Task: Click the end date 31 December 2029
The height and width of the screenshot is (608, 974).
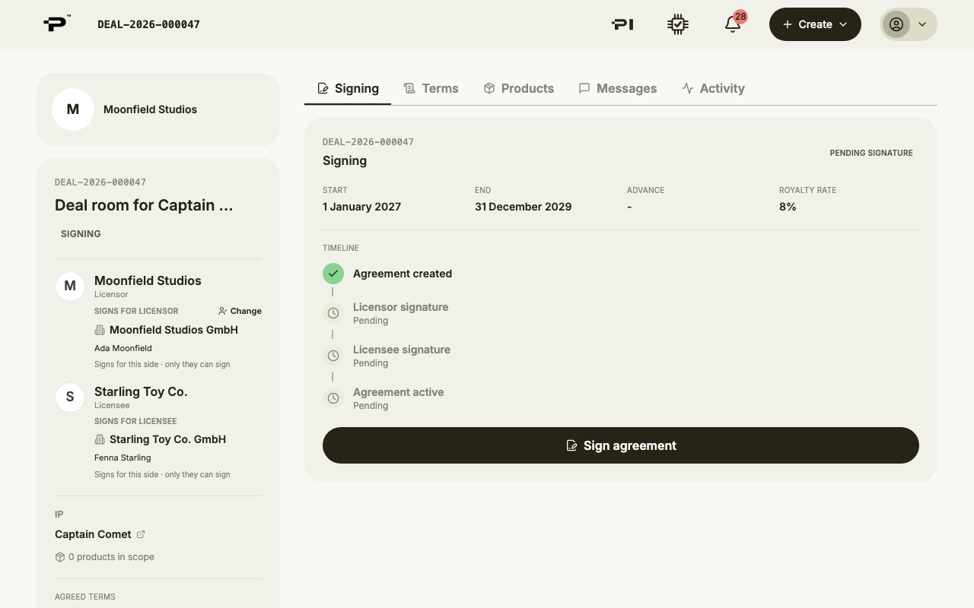Action: click(x=523, y=207)
